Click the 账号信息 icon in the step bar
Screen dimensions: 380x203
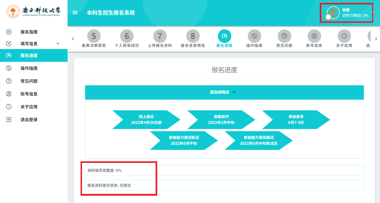point(314,36)
